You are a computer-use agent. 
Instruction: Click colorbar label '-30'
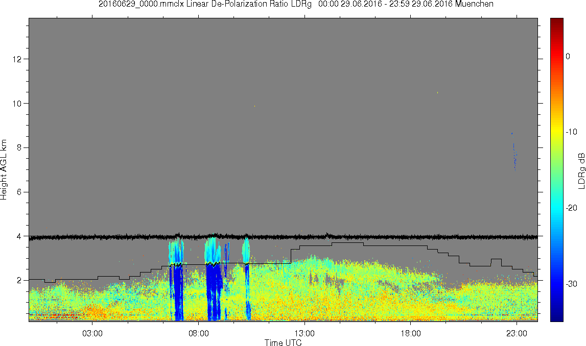pos(571,284)
